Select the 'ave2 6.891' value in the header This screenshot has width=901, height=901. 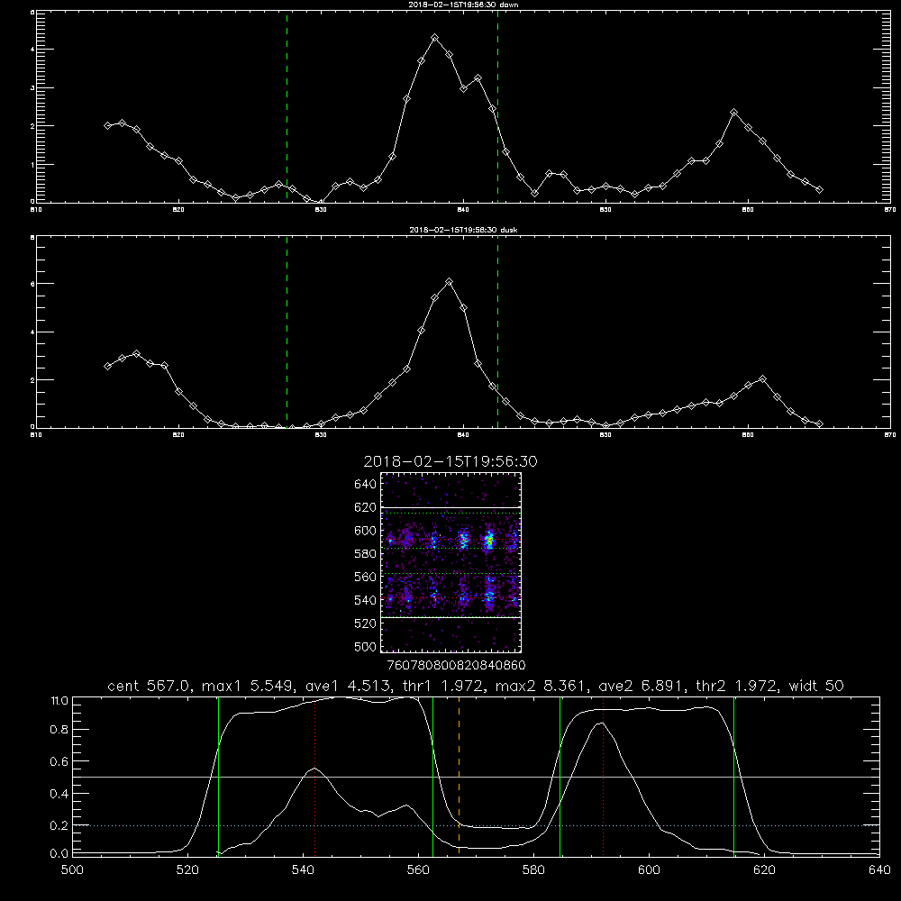click(641, 686)
